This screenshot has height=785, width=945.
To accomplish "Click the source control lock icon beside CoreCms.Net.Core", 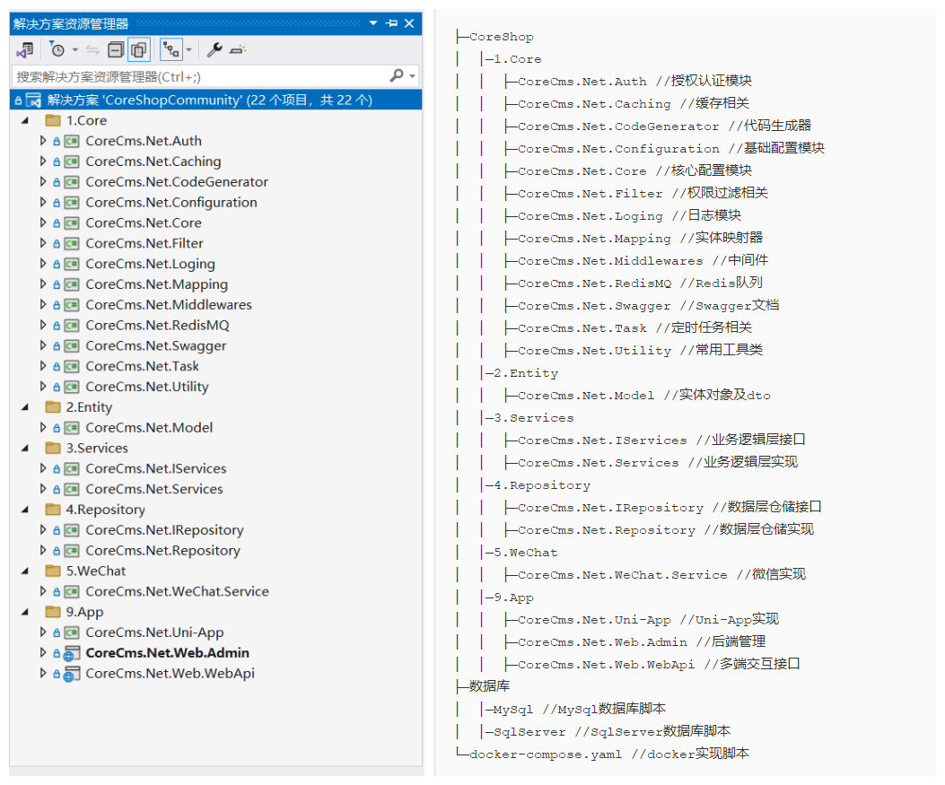I will [x=56, y=223].
